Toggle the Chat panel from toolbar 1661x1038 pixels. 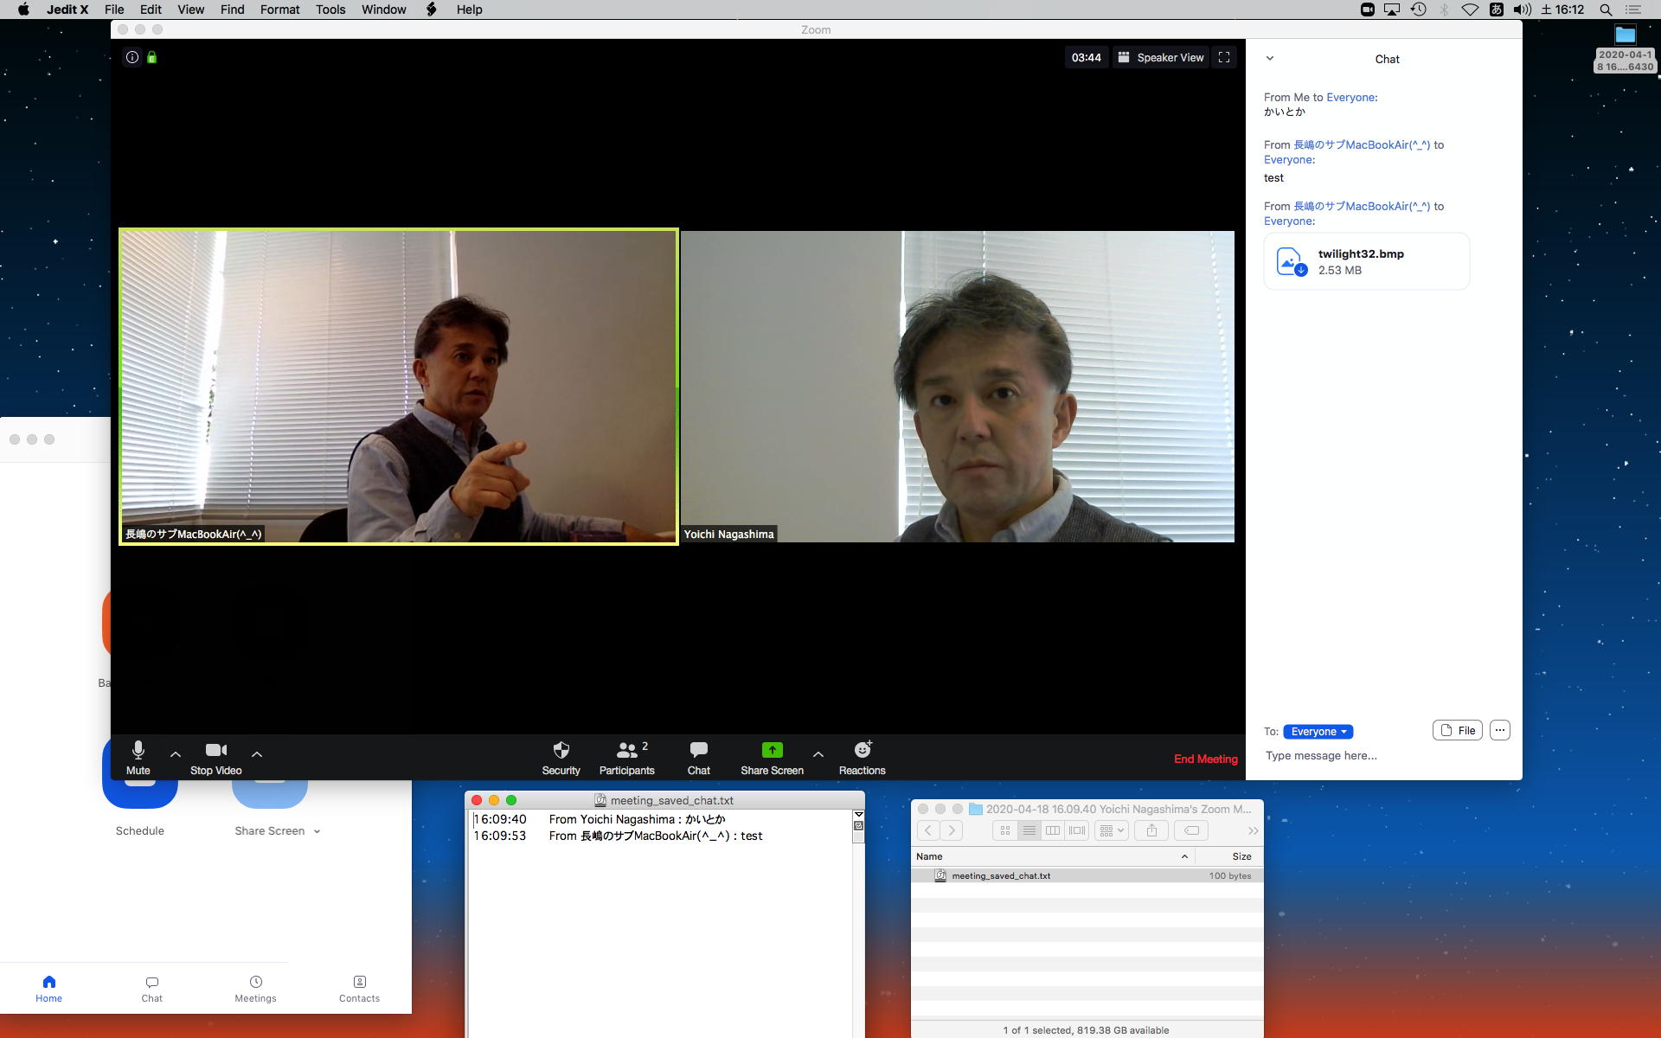click(698, 750)
